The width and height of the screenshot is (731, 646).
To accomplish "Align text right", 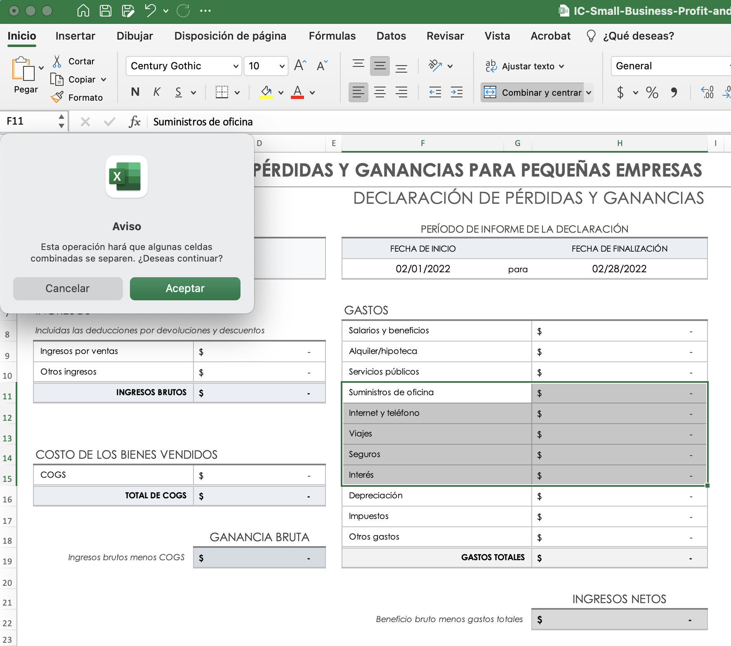I will pos(401,92).
